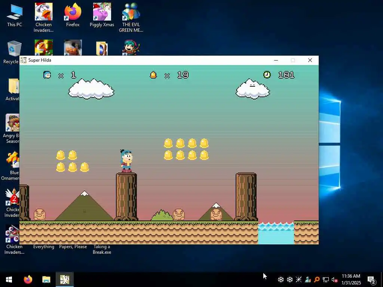Click the green bush on the ground
The height and width of the screenshot is (287, 383).
[x=162, y=215]
